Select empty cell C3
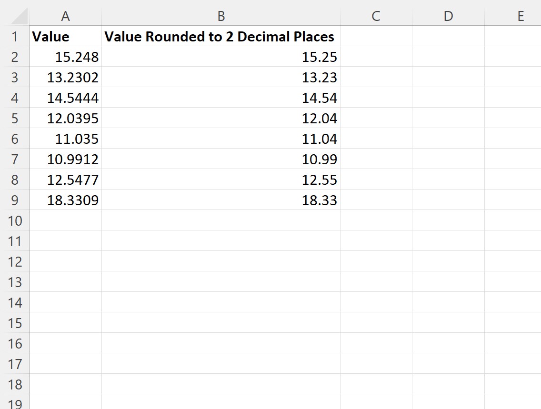Image resolution: width=541 pixels, height=409 pixels. (x=376, y=77)
